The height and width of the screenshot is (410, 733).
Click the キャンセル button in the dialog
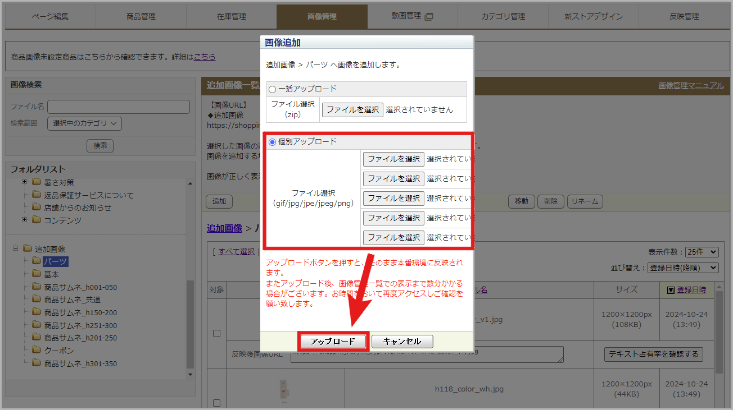coord(402,342)
